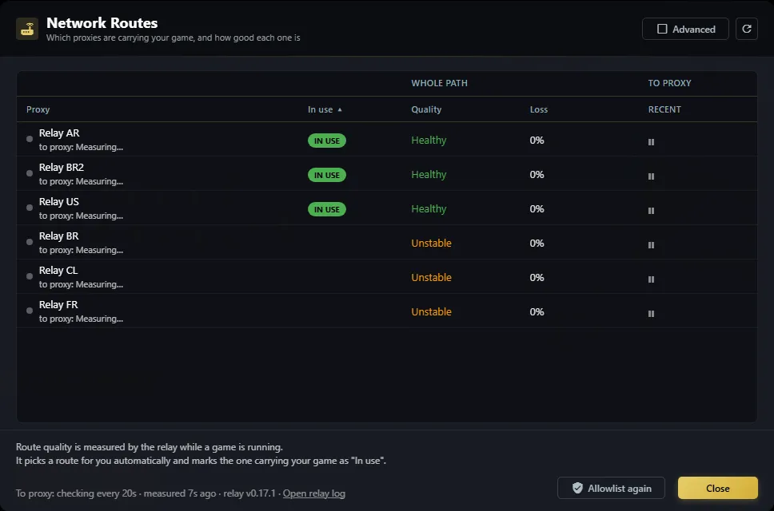Screen dimensions: 774x511
Task: Click the IN USE badge for Relay US
Action: click(x=327, y=209)
